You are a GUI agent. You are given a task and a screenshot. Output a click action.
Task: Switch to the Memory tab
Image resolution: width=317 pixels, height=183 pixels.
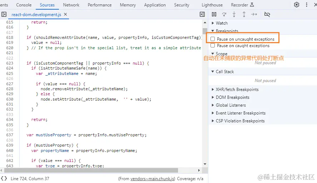128,5
